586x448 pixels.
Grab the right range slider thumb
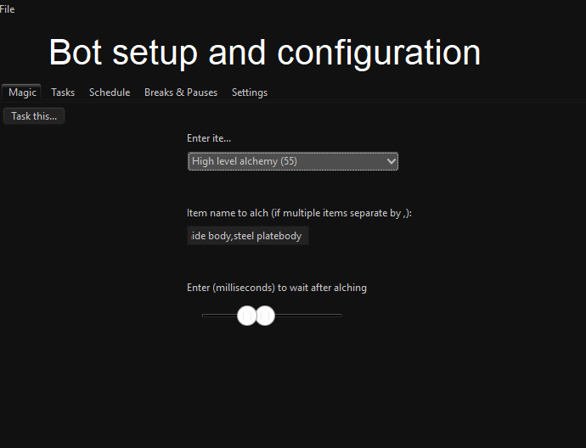pyautogui.click(x=267, y=316)
